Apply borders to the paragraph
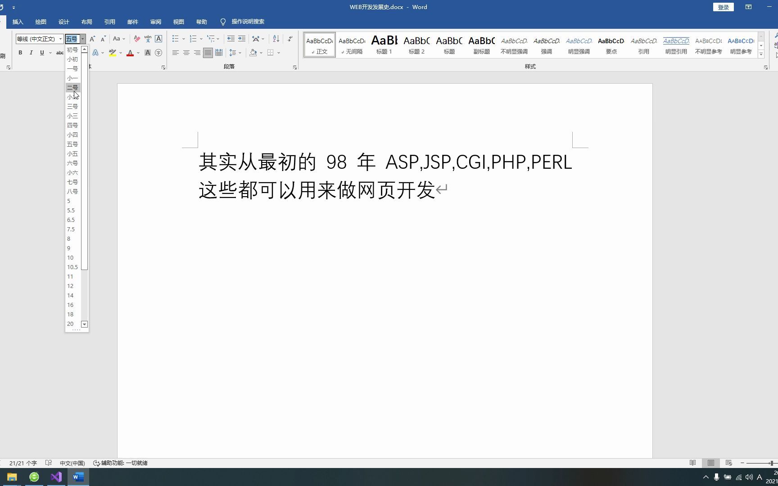 tap(270, 53)
